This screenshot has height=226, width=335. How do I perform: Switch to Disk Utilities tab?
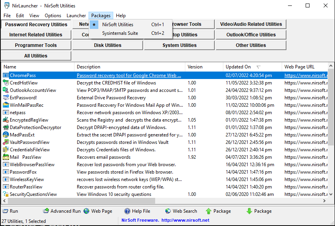click(107, 45)
